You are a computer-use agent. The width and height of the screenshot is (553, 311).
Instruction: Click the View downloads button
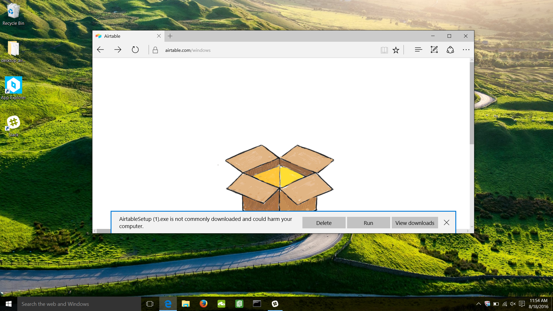414,223
